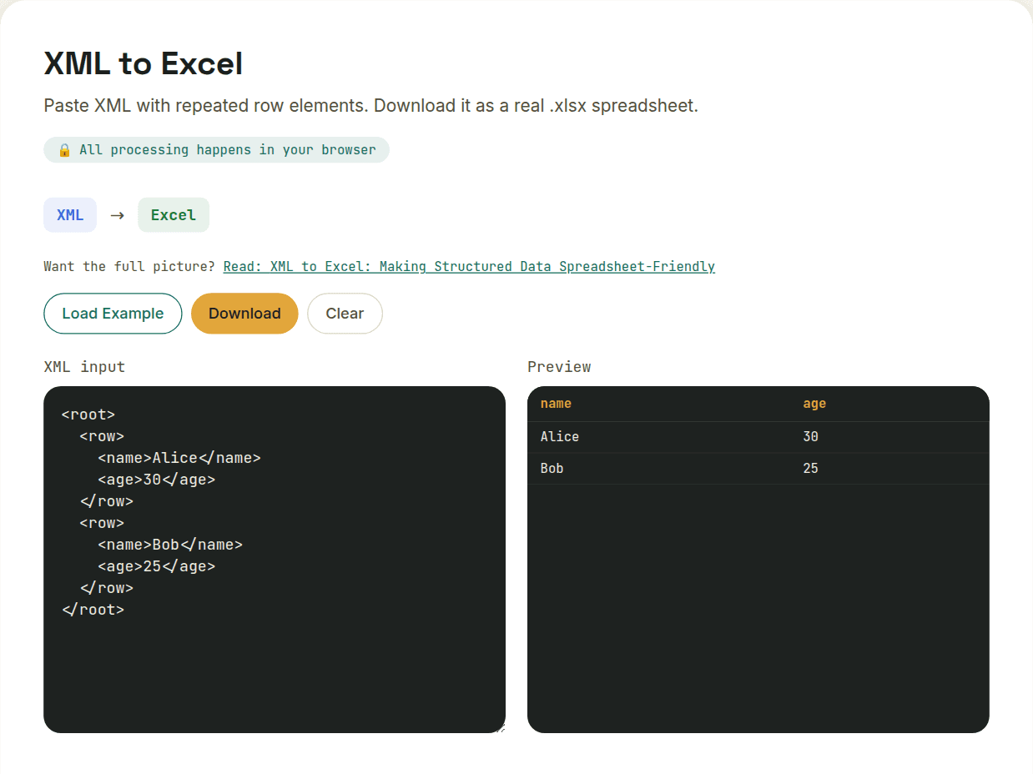Click the "<age>30</age>" line in input
1033x774 pixels.
pos(157,480)
